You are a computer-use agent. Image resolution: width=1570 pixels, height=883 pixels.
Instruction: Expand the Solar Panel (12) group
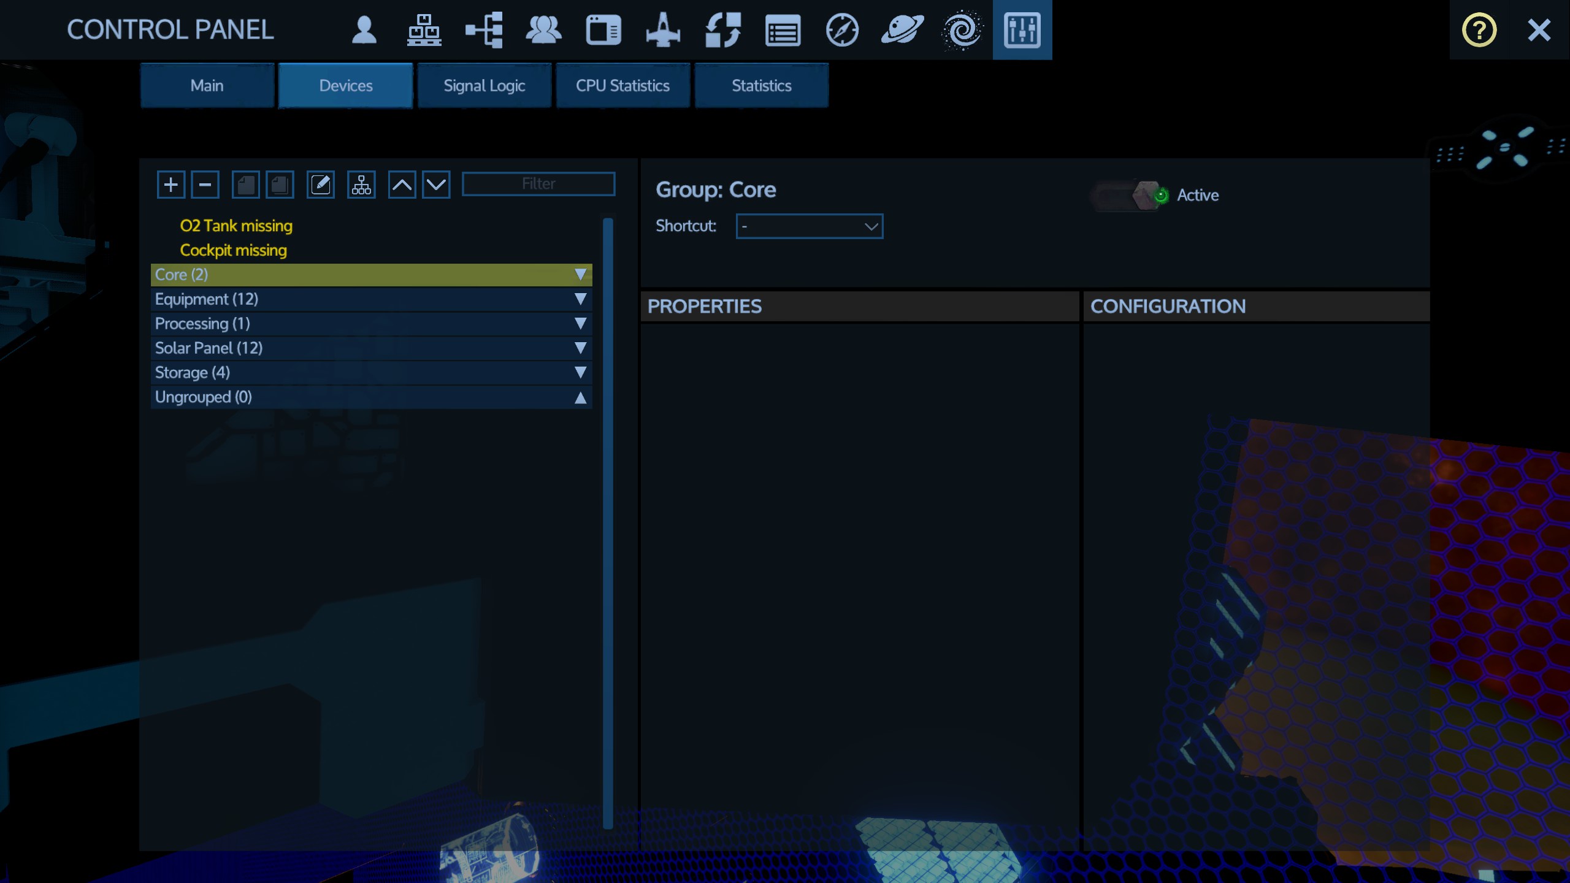[x=580, y=348]
